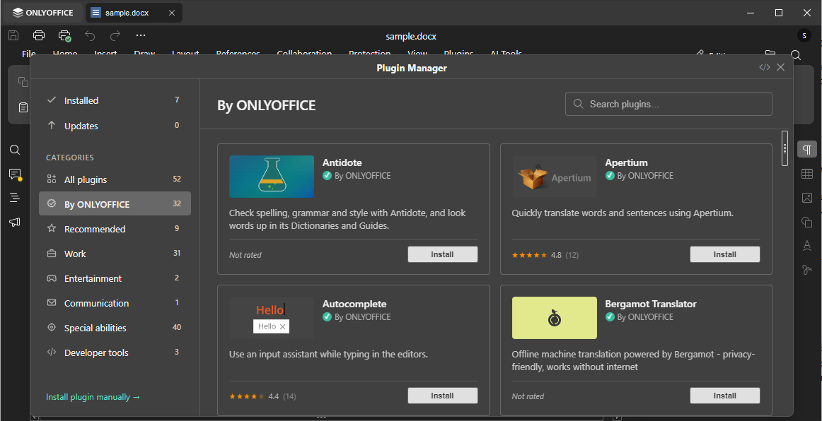Open the Apertium plugin thumbnail
The image size is (822, 421).
click(x=554, y=177)
